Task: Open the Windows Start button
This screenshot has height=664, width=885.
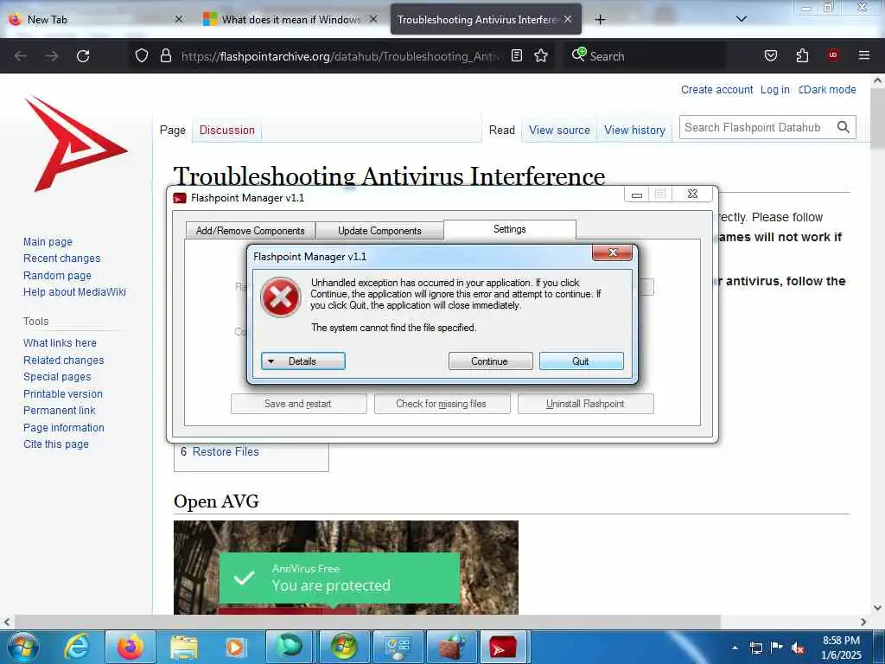Action: [x=22, y=647]
